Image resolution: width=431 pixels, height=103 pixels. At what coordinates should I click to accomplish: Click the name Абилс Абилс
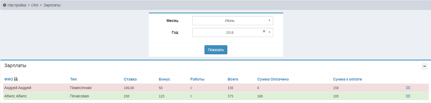16,96
